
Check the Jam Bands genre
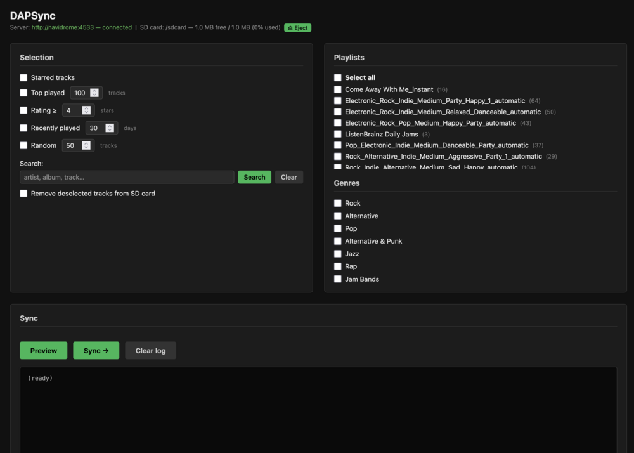(x=338, y=279)
